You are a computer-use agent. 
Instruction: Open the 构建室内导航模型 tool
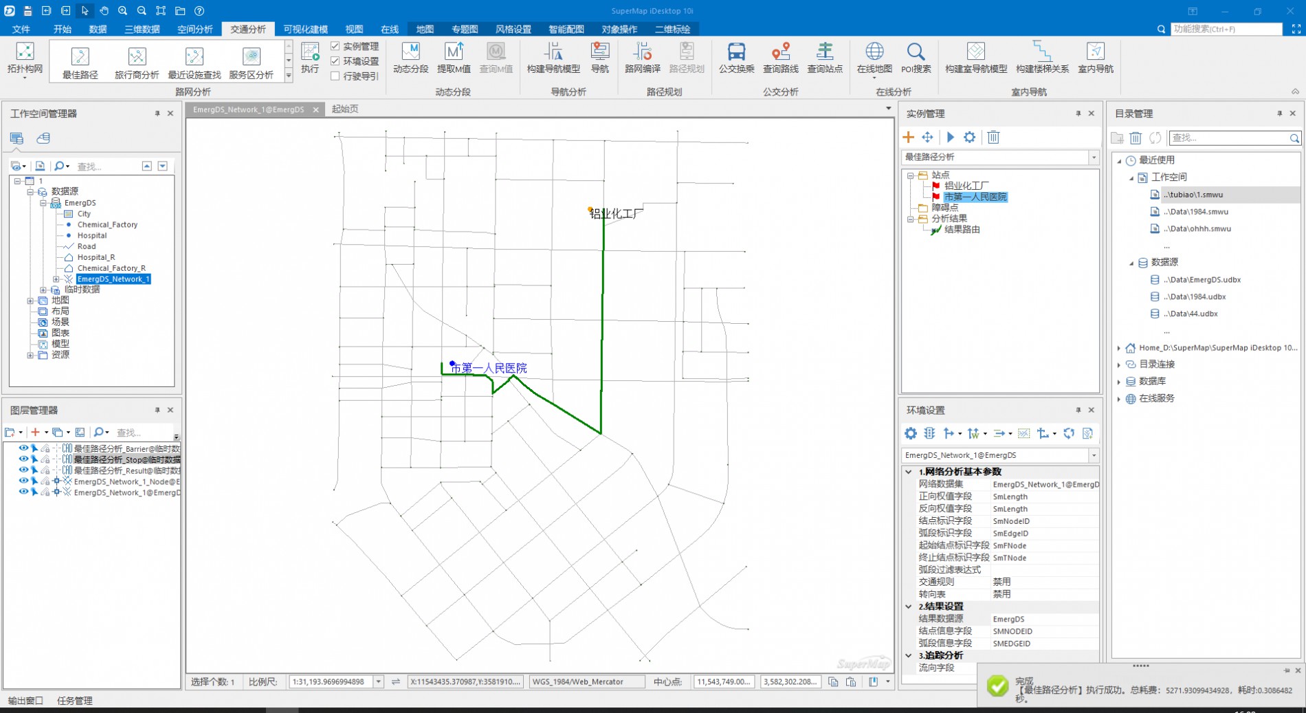tap(976, 58)
